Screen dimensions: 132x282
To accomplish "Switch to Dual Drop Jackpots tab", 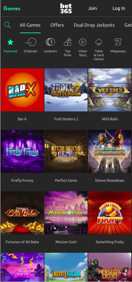I will (x=94, y=25).
